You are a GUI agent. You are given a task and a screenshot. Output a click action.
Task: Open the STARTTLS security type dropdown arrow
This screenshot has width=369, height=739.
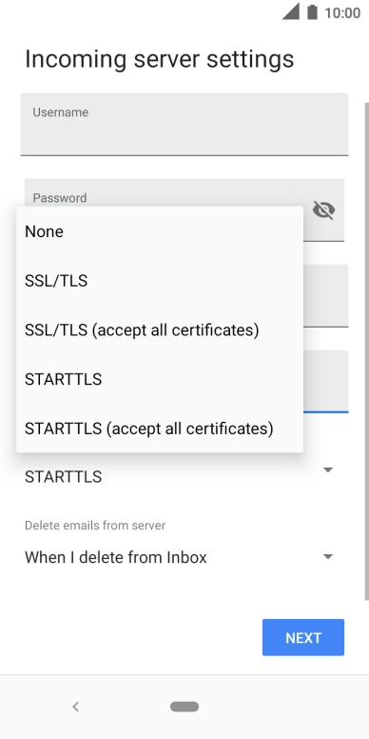328,469
